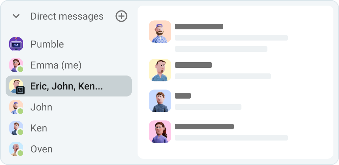Collapse the Direct messages section chevron
The width and height of the screenshot is (339, 165).
tap(16, 16)
